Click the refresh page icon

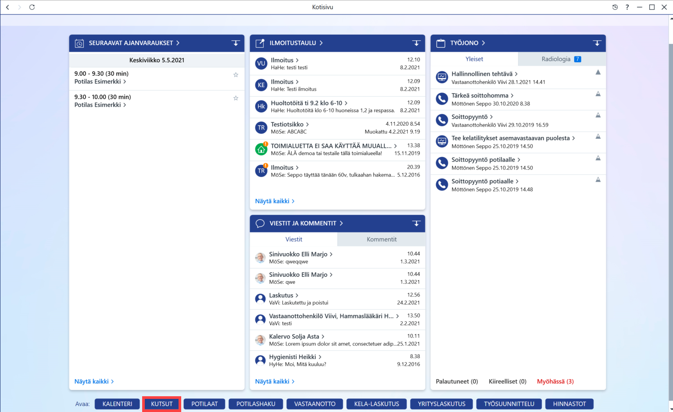(32, 7)
